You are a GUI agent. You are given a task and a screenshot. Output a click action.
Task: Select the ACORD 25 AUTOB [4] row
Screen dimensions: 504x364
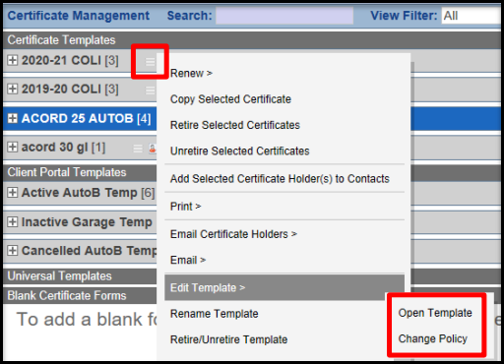pyautogui.click(x=80, y=119)
